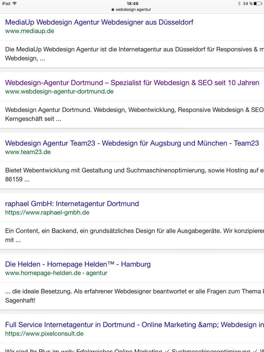This screenshot has height=352, width=264.
Task: Tap the battery icon in status bar
Action: click(258, 4)
